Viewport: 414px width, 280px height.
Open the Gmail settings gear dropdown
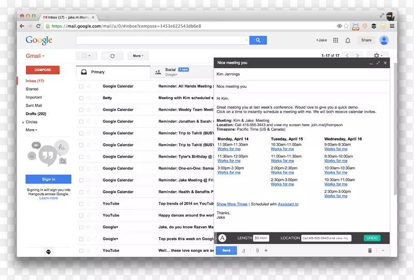(x=377, y=56)
